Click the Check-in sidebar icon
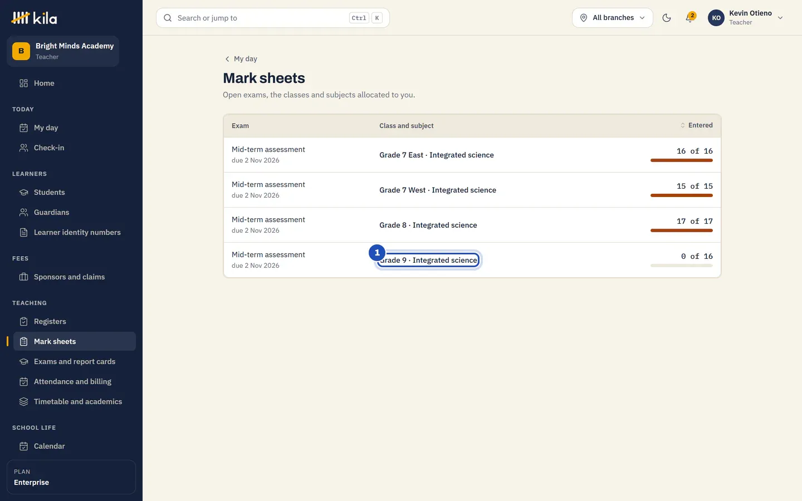This screenshot has width=802, height=501. click(x=23, y=148)
